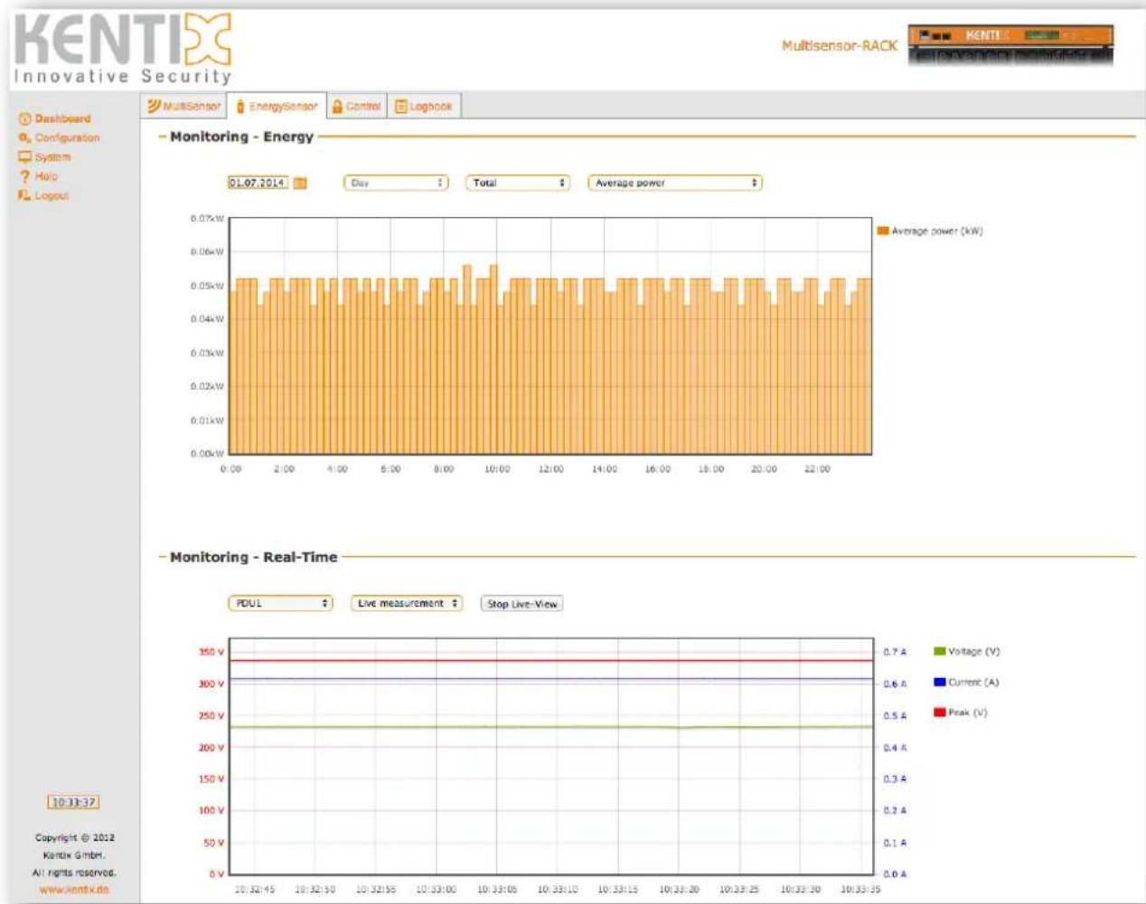Click the Stop Live-View button

tap(521, 604)
